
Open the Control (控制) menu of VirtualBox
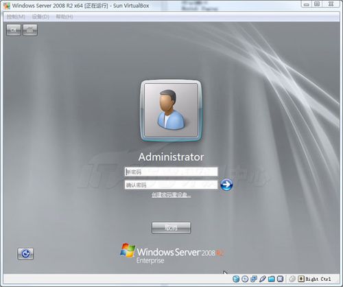[x=16, y=16]
